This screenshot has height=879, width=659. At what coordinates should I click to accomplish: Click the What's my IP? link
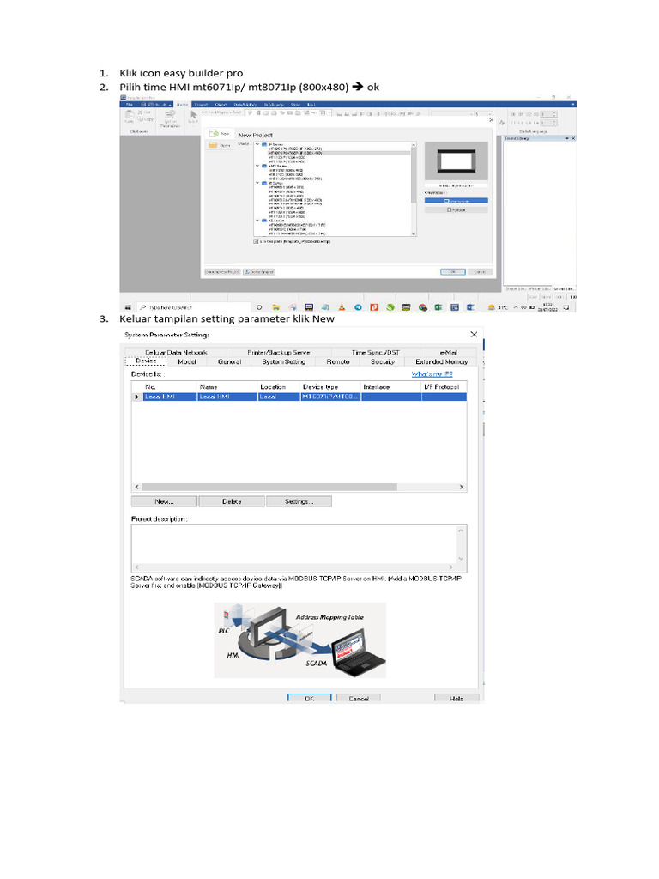pos(432,374)
